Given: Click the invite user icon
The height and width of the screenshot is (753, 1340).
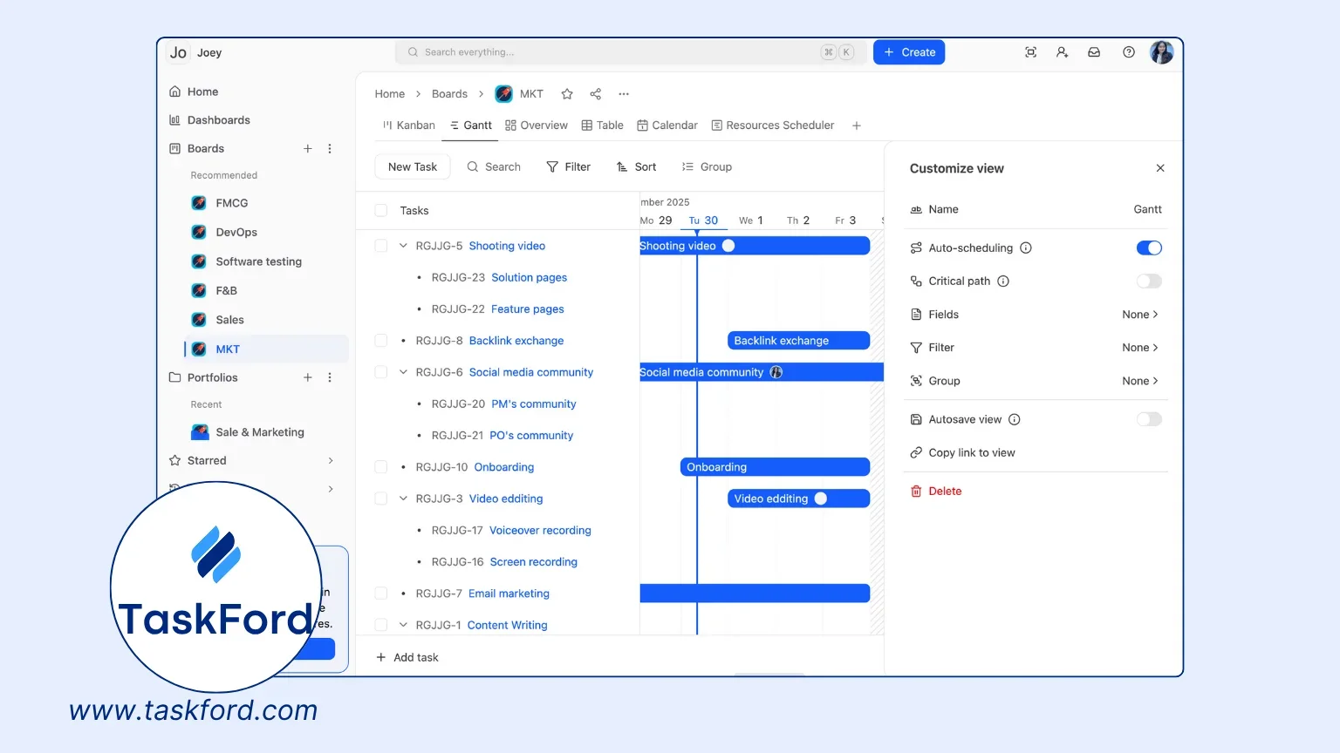Looking at the screenshot, I should (1062, 52).
